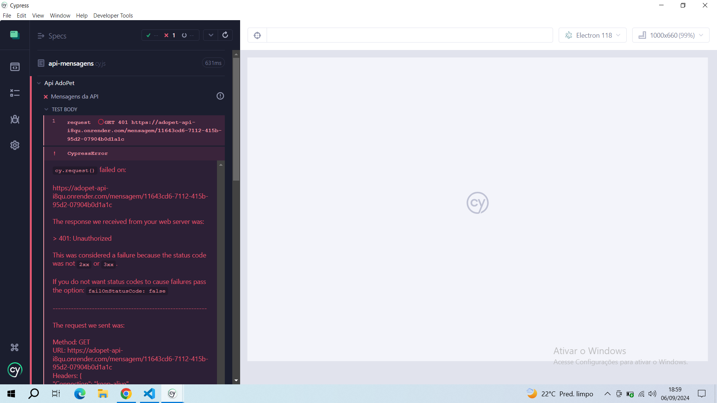Open the Electron 118 browser dropdown

point(593,35)
